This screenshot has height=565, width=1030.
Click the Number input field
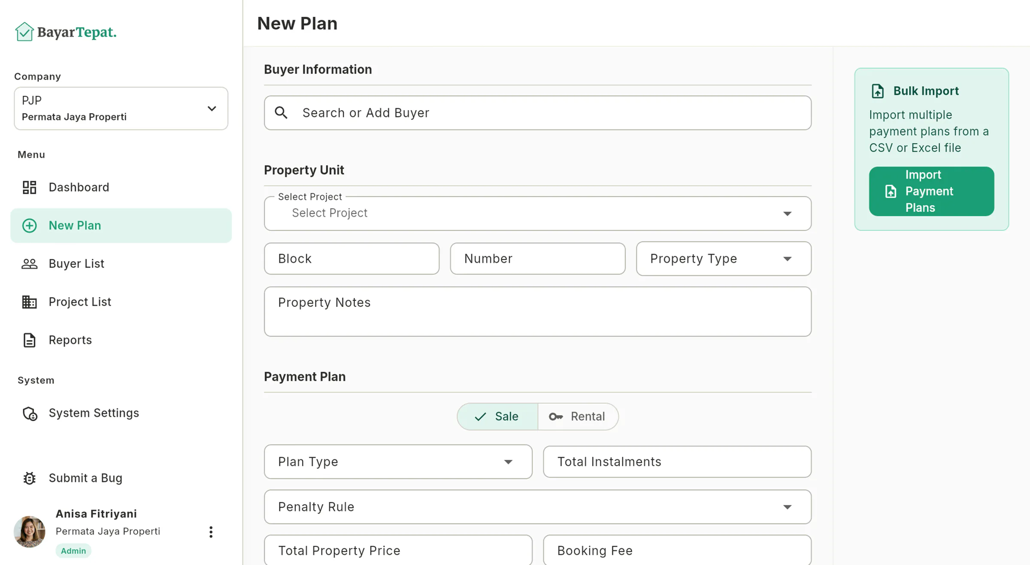[x=538, y=259]
